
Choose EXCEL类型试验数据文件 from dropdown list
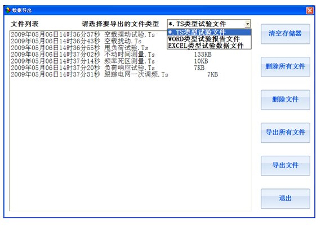pos(209,46)
